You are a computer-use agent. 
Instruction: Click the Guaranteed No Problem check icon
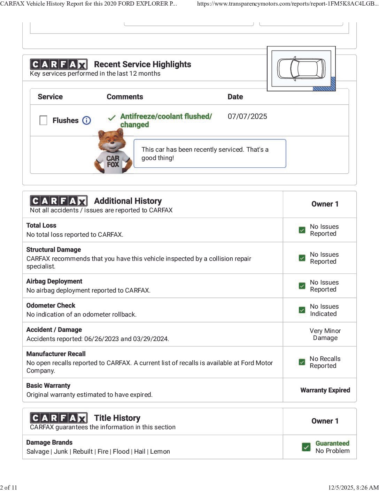pos(306,447)
